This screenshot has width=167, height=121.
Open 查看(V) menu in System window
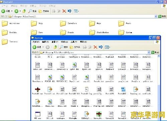point(55,42)
